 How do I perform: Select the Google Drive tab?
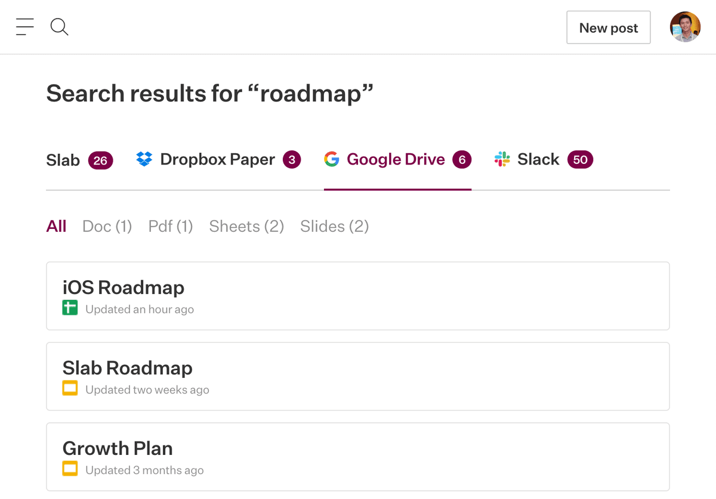coord(396,160)
